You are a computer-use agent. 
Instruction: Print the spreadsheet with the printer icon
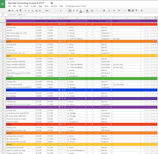(x=9, y=11)
